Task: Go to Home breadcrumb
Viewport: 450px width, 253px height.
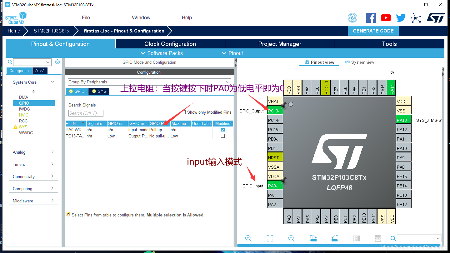Action: click(14, 31)
